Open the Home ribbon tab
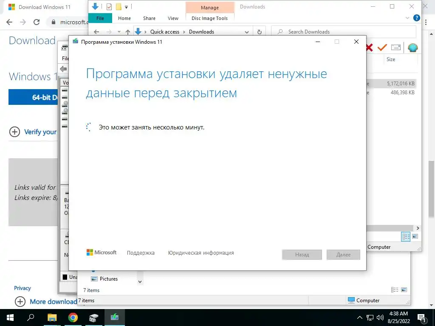Screen dimensions: 435x326 click(124, 18)
